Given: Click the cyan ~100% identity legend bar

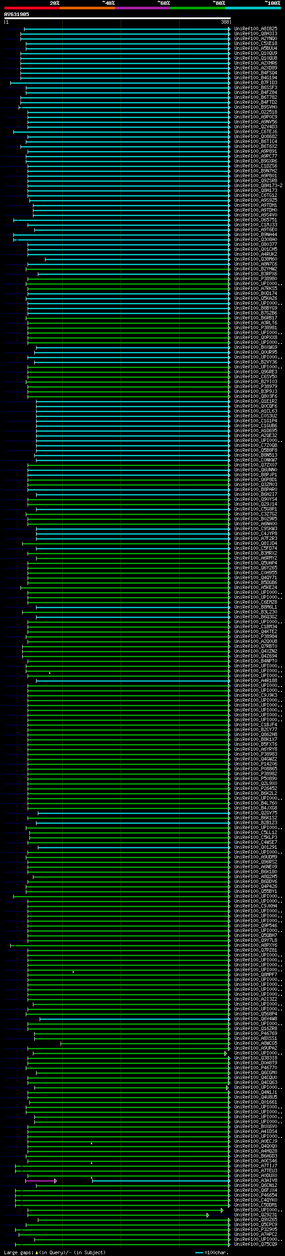Looking at the screenshot, I should tap(253, 8).
